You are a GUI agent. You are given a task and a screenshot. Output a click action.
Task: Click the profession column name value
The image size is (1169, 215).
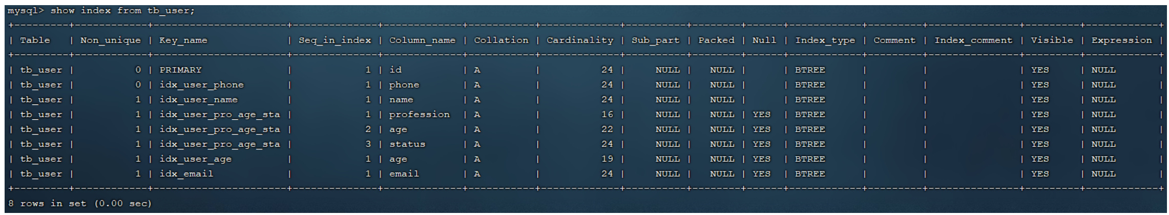click(x=419, y=115)
